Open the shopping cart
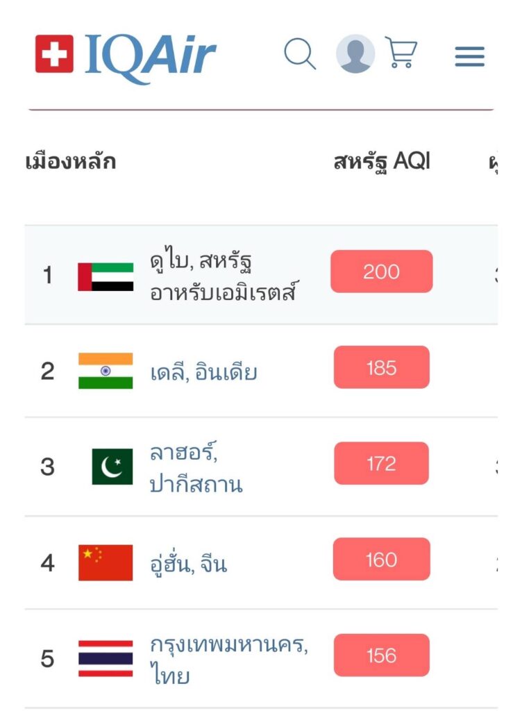Image resolution: width=522 pixels, height=711 pixels. tap(401, 53)
